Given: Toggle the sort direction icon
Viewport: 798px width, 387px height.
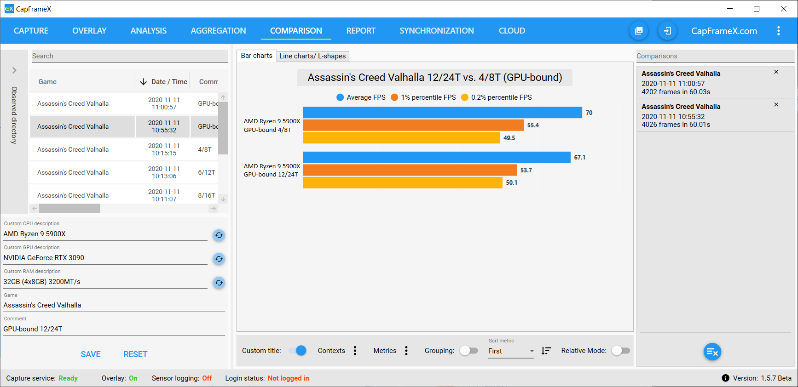Looking at the screenshot, I should pos(546,351).
